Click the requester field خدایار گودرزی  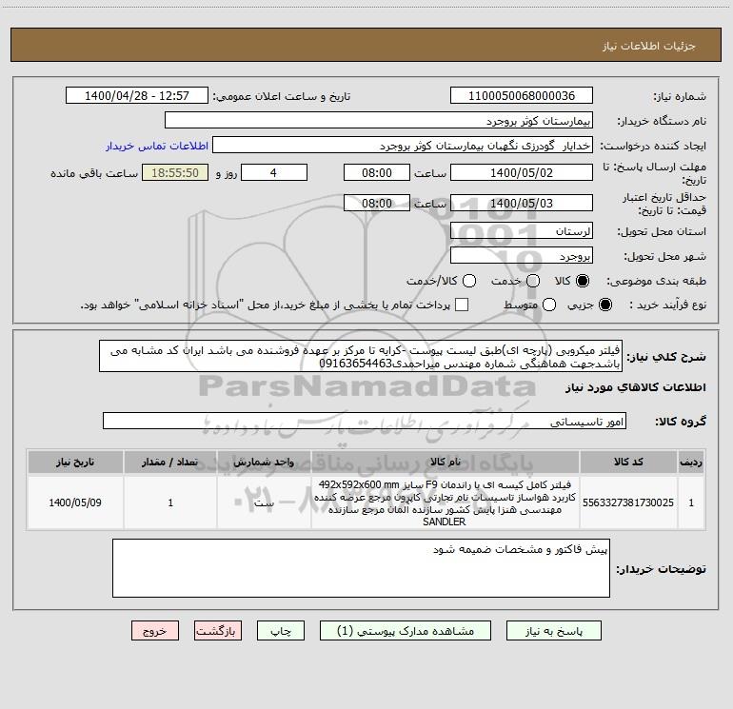(403, 145)
